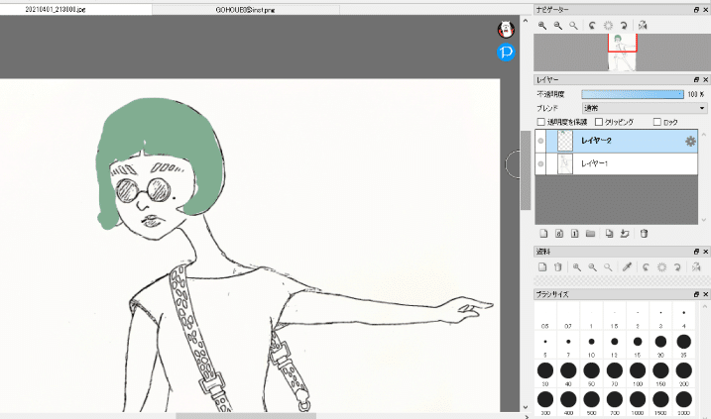Rotate canvas left in Navigator panel
This screenshot has width=711, height=419.
point(592,26)
